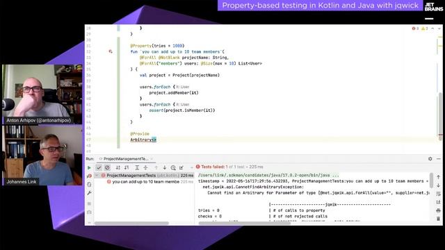The width and height of the screenshot is (445, 250).
Task: Click the CannotFindArbitraryException console line
Action: [253, 187]
